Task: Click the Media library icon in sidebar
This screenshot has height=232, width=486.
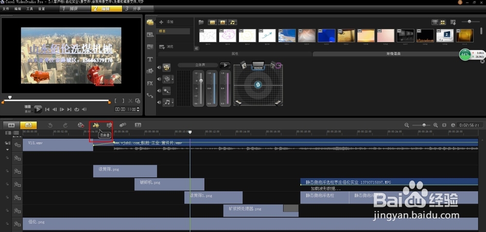Action: coord(150,22)
